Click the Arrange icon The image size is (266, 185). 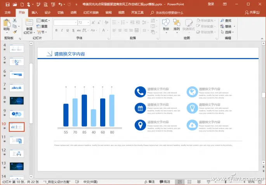[x=177, y=25]
